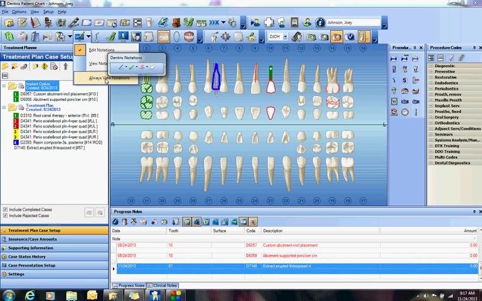Click the green dollar sign icon
Viewport: 482px width, 301px height.
point(188,23)
